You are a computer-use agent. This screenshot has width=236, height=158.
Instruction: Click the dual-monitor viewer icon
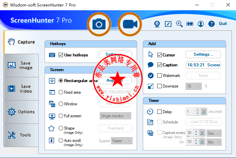(190, 24)
